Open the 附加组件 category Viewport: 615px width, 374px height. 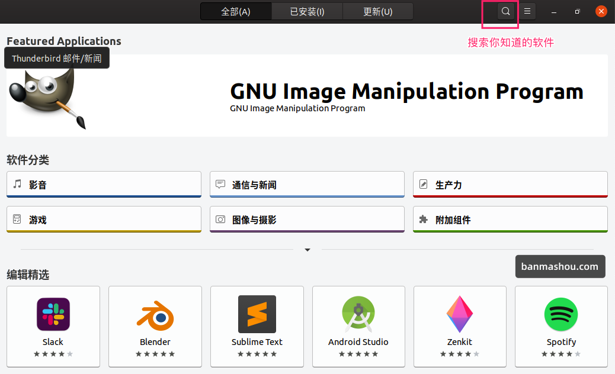510,220
